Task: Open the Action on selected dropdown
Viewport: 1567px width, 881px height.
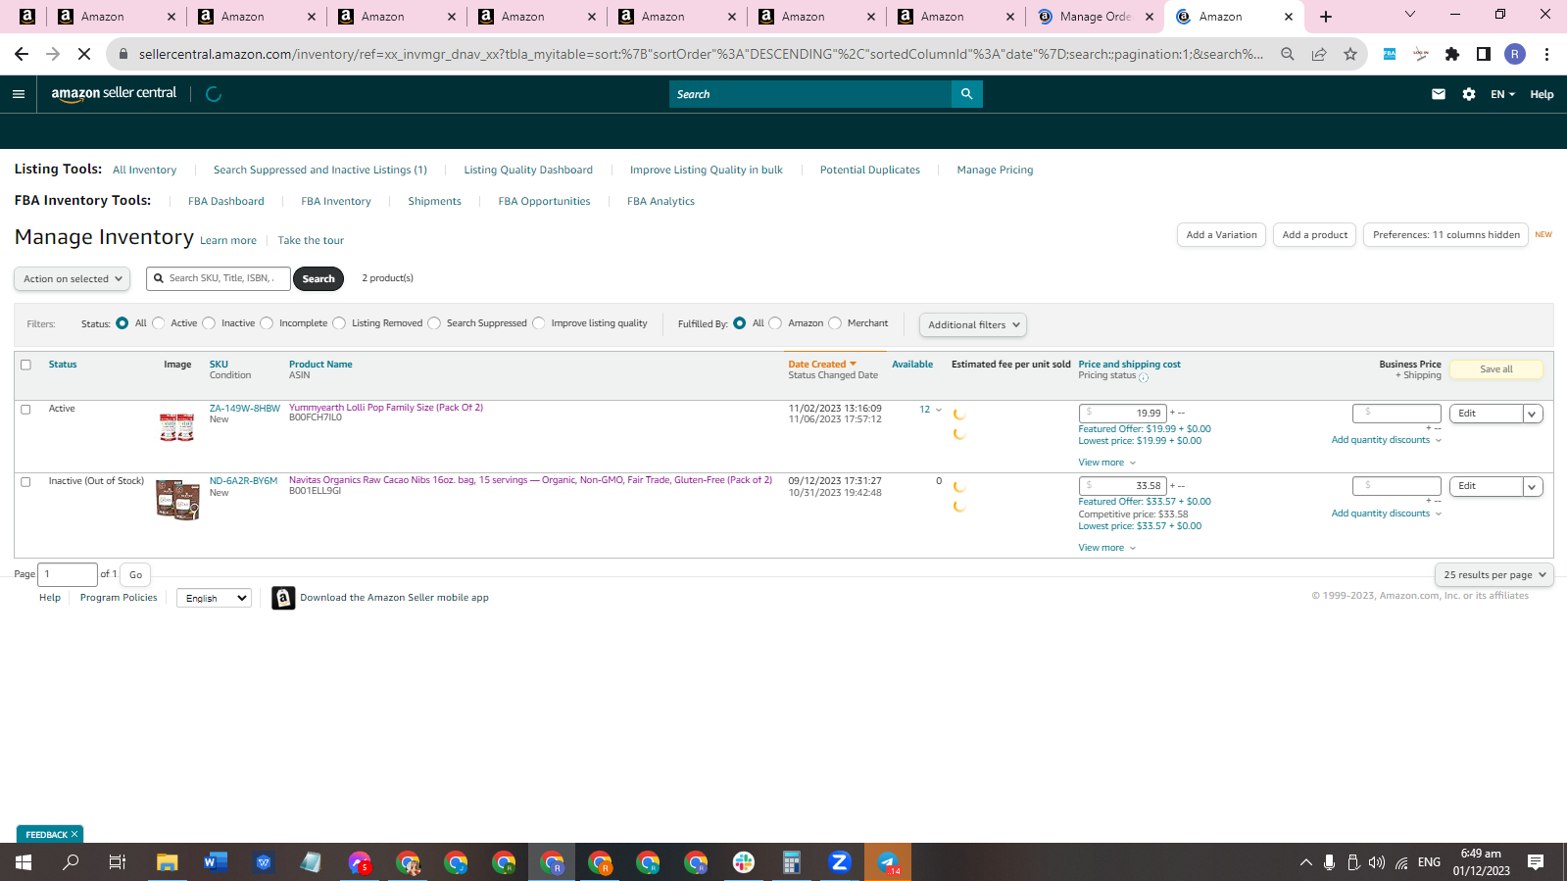Action: coord(73,279)
